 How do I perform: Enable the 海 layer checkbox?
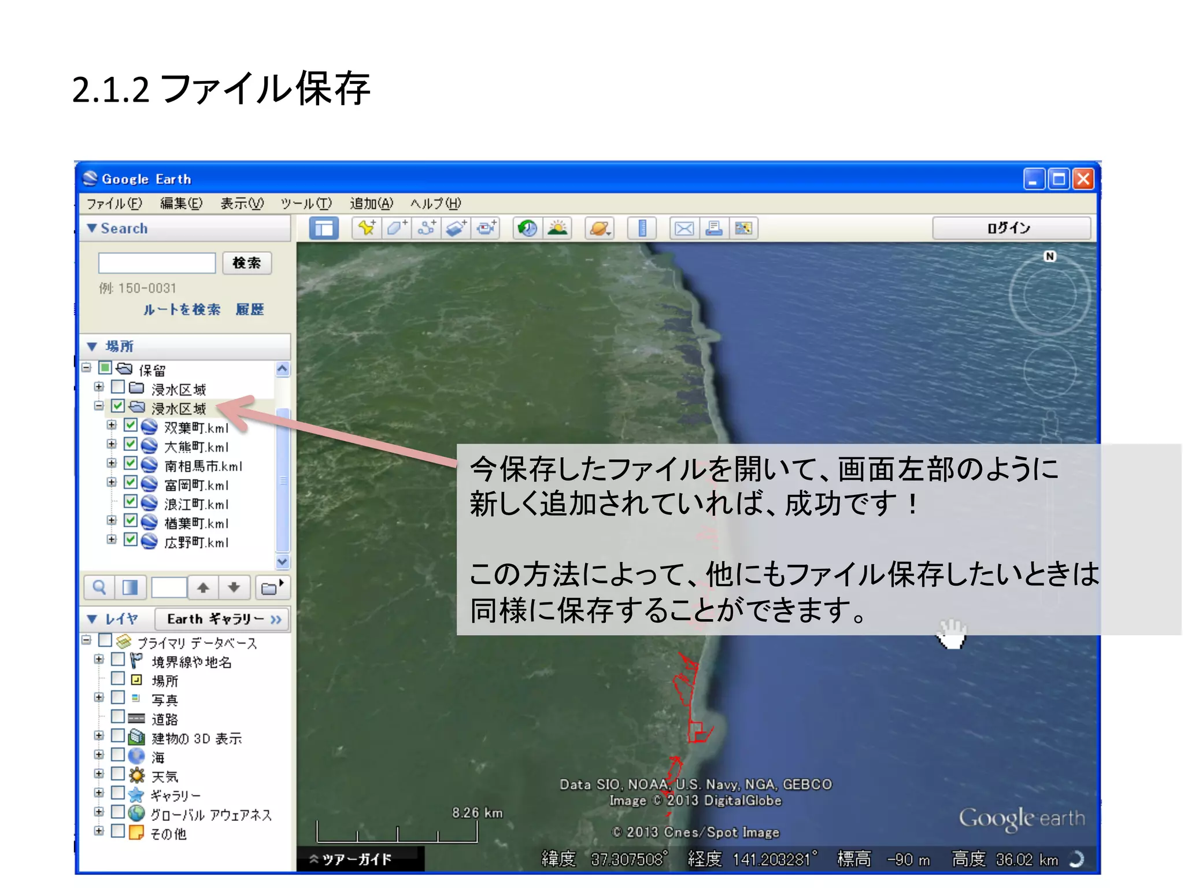(118, 754)
